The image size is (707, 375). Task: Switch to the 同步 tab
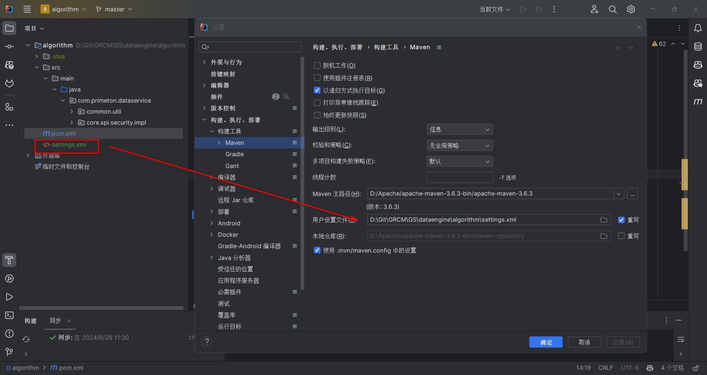(x=54, y=321)
